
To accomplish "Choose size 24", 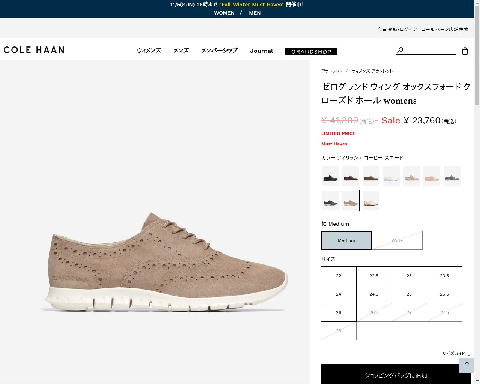I will click(339, 294).
